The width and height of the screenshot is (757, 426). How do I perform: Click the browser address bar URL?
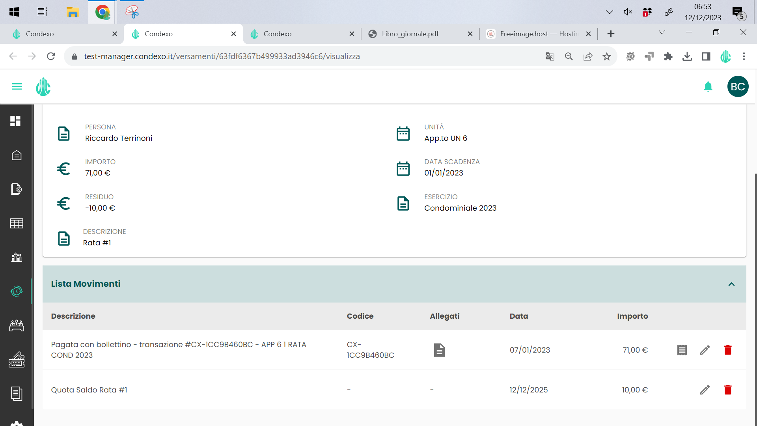point(222,56)
